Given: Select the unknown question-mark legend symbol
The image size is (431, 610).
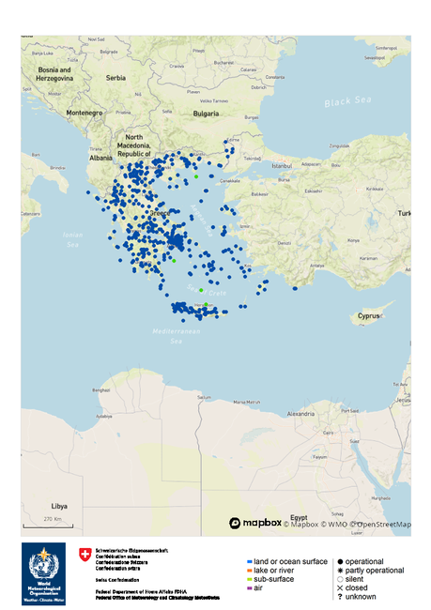Looking at the screenshot, I should (340, 596).
